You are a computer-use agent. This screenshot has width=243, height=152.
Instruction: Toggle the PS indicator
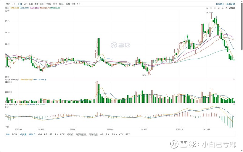(x=56, y=134)
